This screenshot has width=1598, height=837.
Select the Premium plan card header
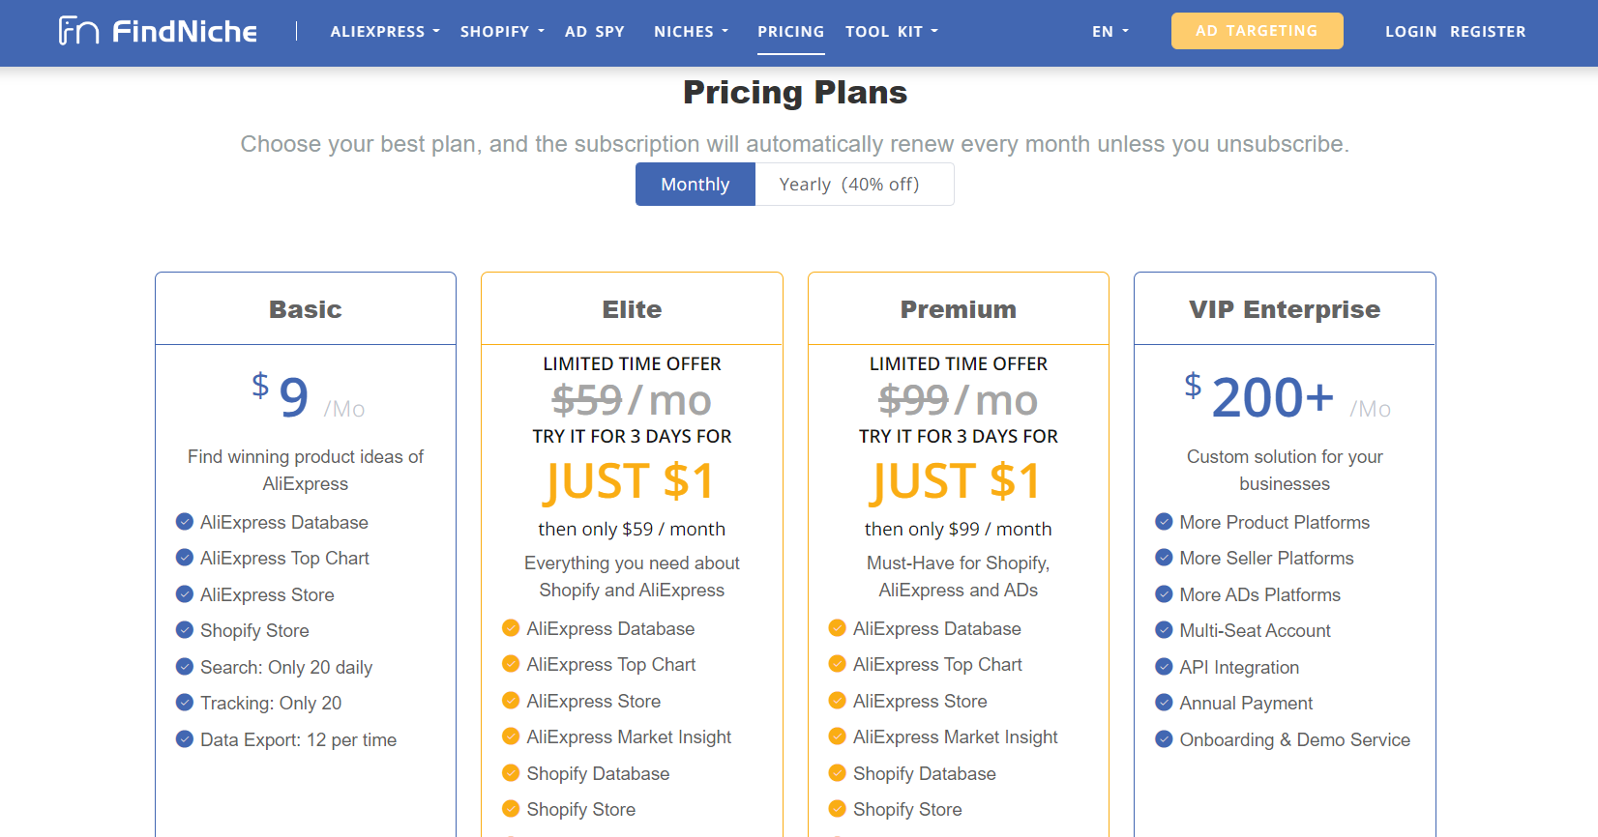[958, 309]
